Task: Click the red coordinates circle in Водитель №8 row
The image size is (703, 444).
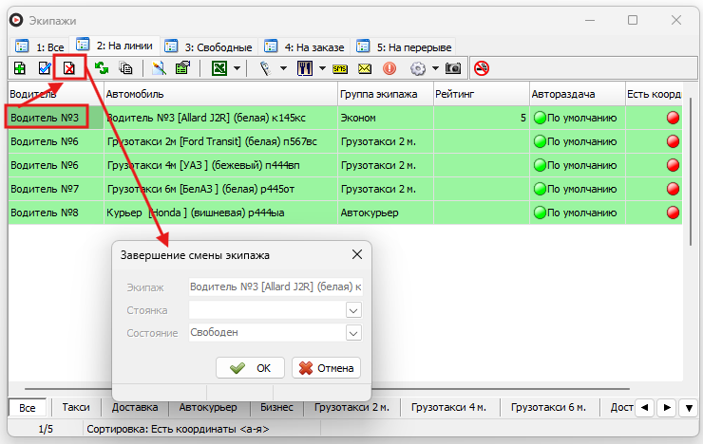Action: [x=673, y=213]
